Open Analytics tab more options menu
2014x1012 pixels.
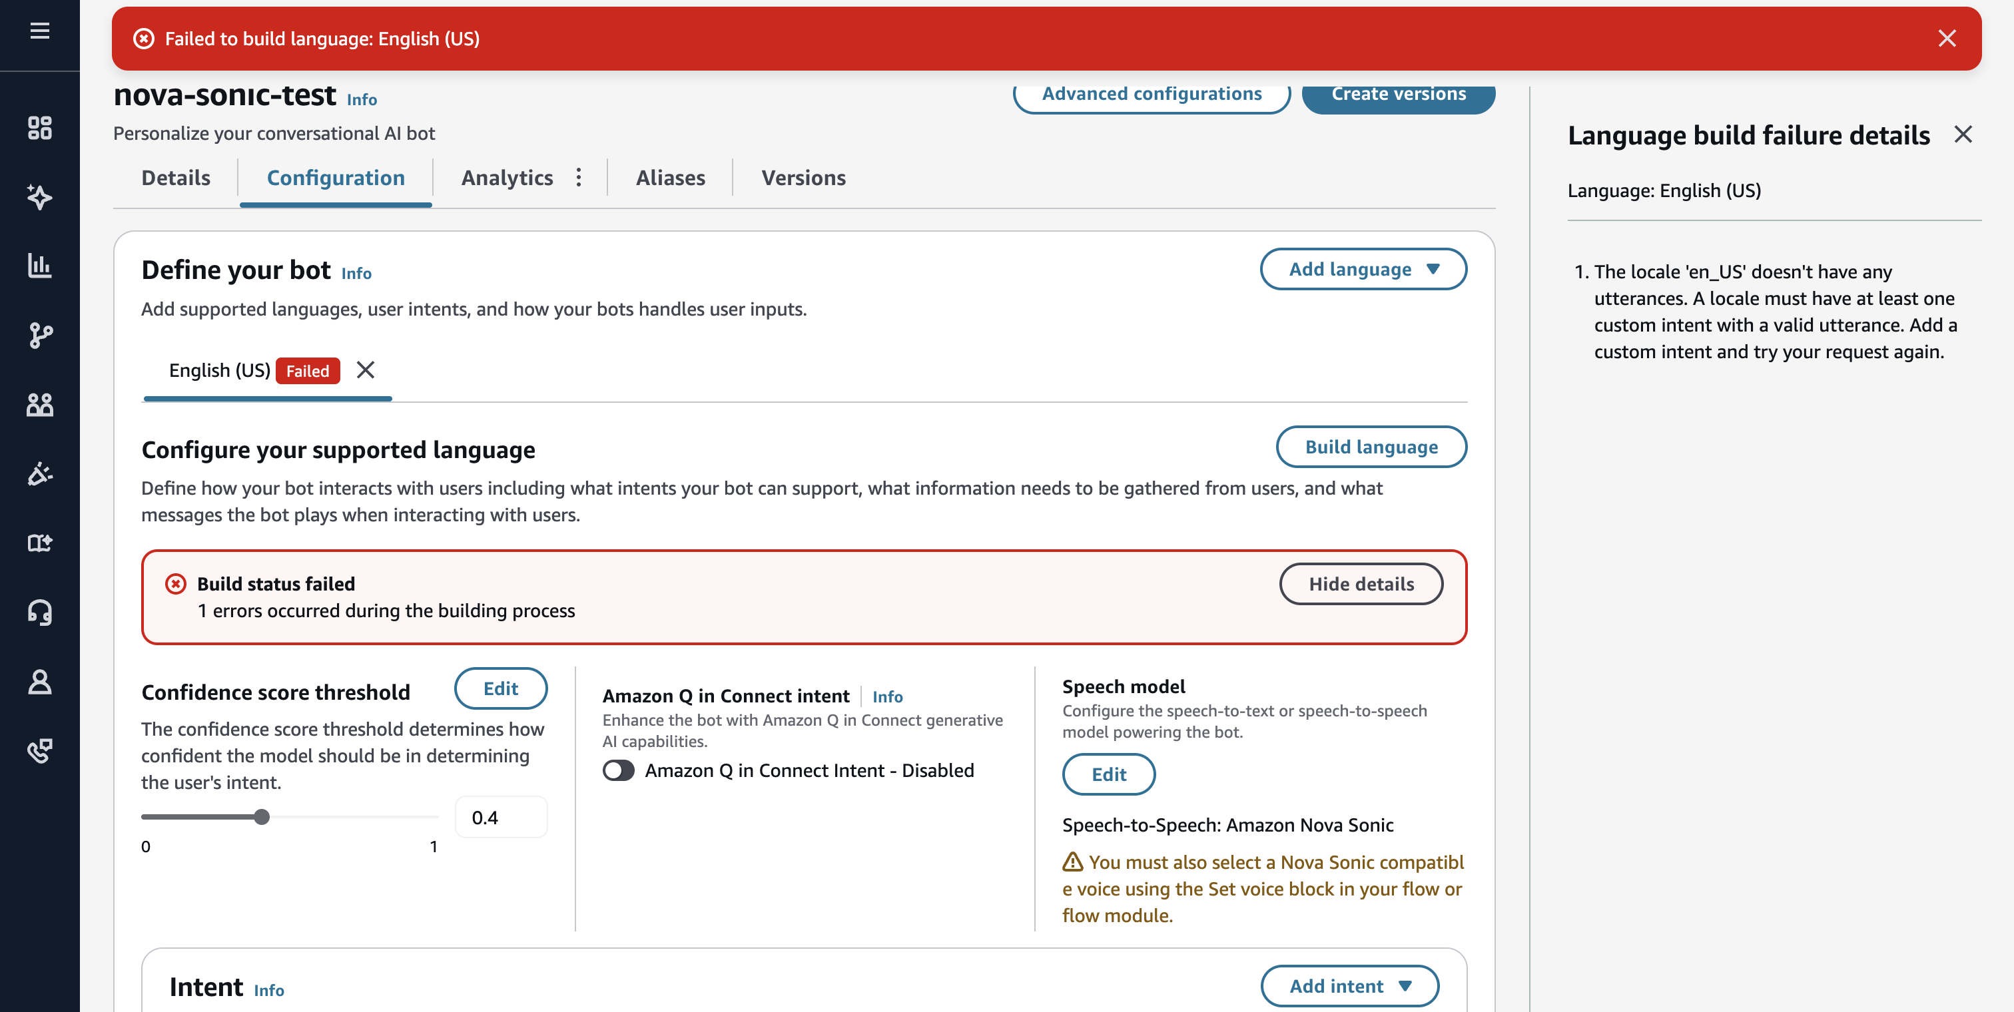(x=579, y=177)
